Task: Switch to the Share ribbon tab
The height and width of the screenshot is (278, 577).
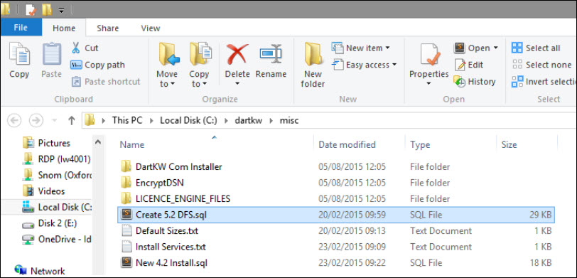Action: click(x=107, y=28)
